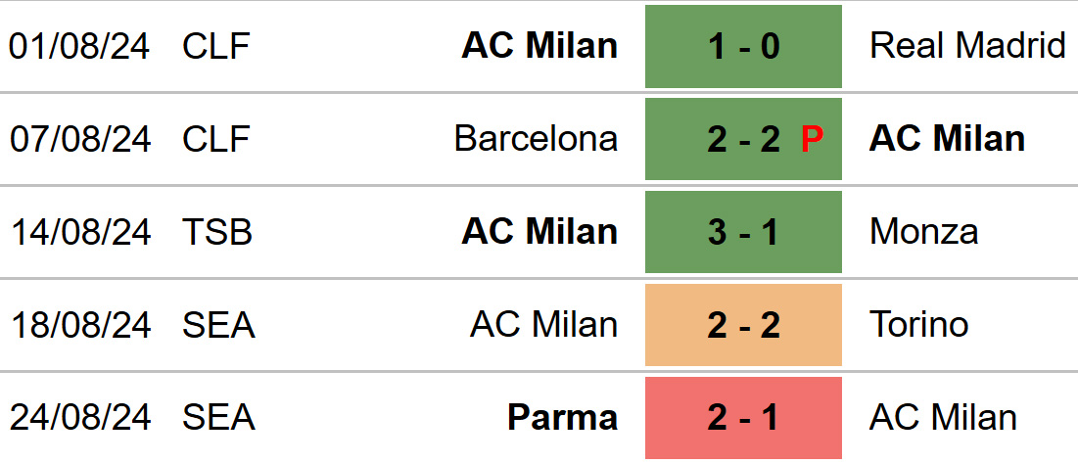Open the orange 2 - 2 Torino score
1078x463 pixels.
(743, 325)
